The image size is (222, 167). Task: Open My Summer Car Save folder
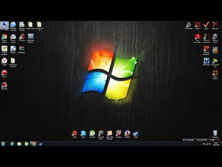coord(13,63)
